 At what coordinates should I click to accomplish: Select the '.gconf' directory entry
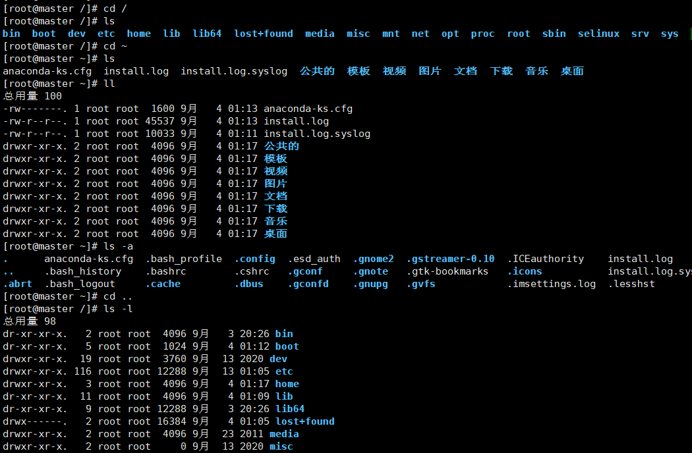305,271
